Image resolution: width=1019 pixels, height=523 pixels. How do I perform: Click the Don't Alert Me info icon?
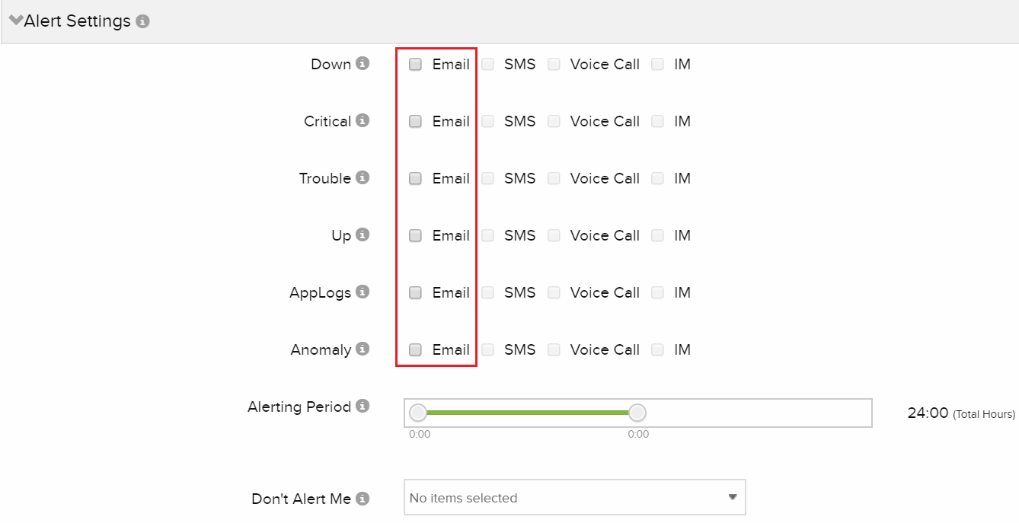click(x=363, y=499)
